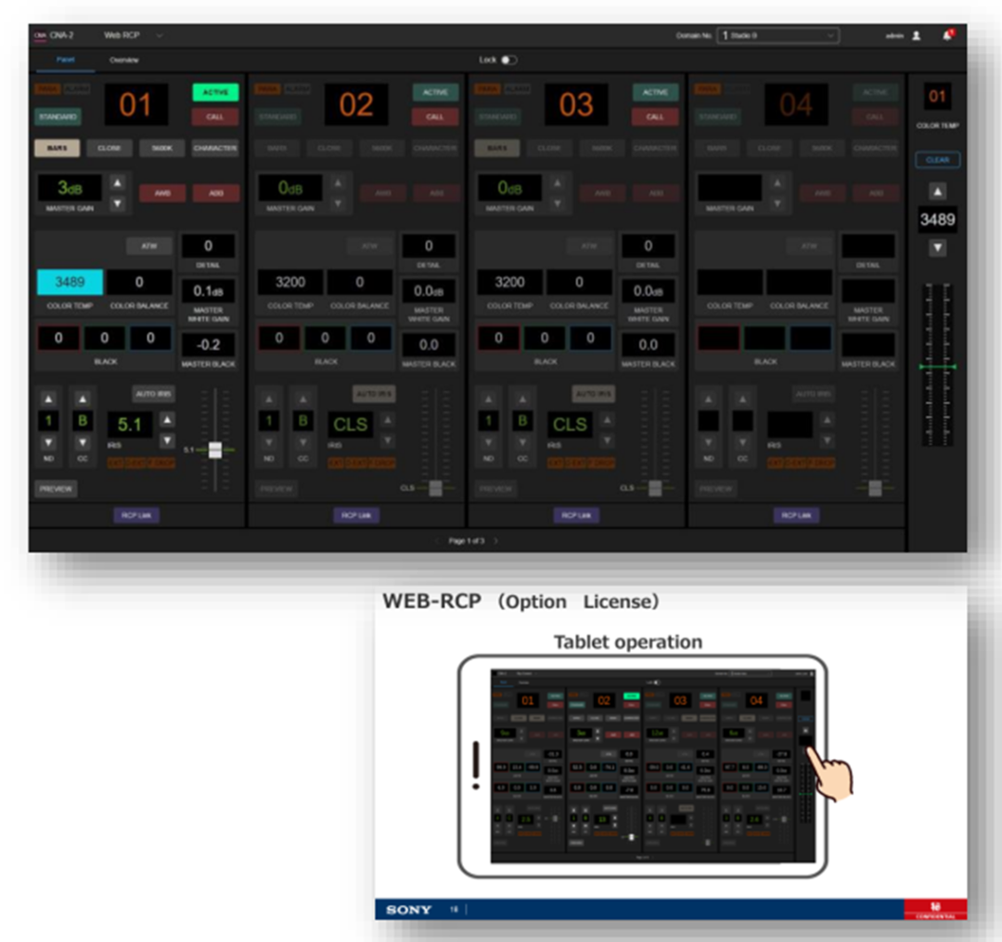Toggle AUTO IRIS on camera 01

point(153,394)
